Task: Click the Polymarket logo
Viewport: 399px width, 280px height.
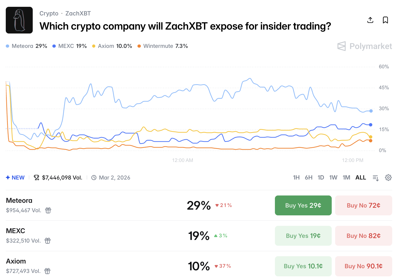Action: coord(364,46)
